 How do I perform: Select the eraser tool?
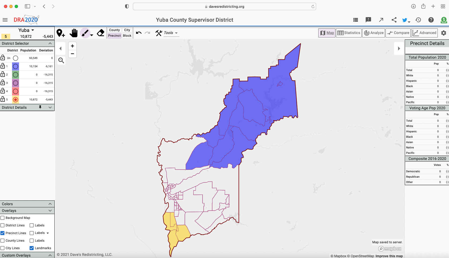(100, 33)
